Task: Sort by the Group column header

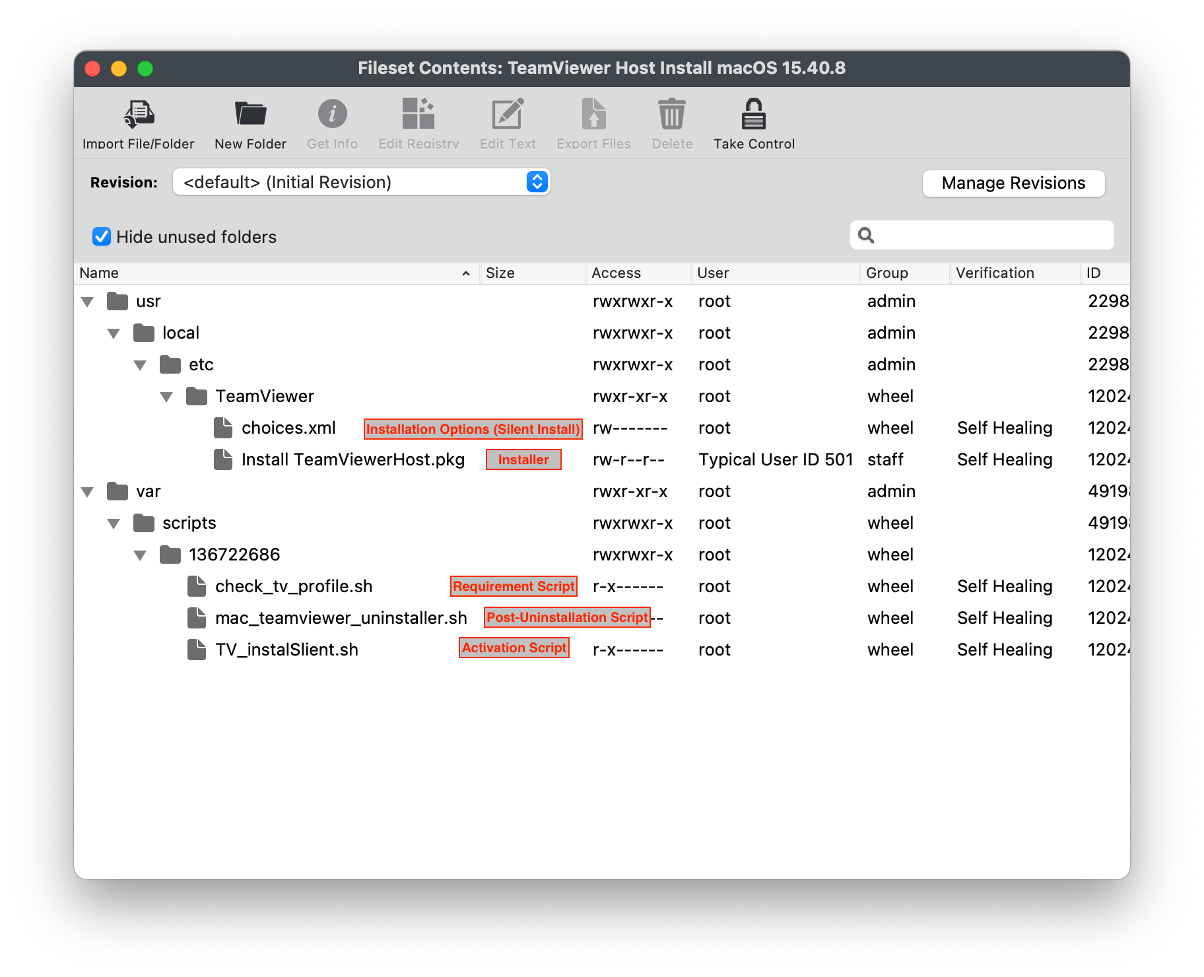Action: point(904,273)
